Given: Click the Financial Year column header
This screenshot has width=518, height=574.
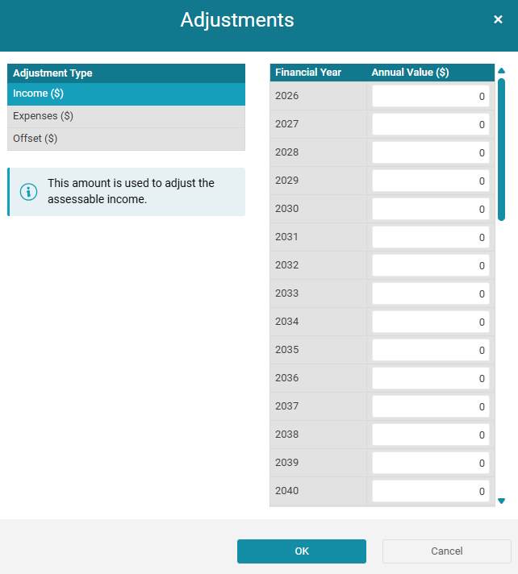Looking at the screenshot, I should click(308, 73).
